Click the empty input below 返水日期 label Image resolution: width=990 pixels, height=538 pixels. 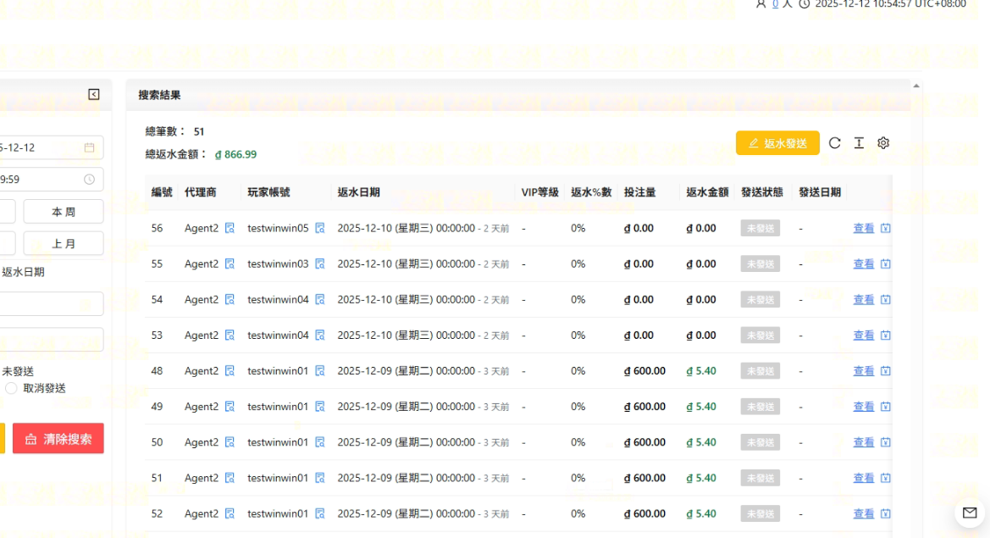click(x=51, y=304)
